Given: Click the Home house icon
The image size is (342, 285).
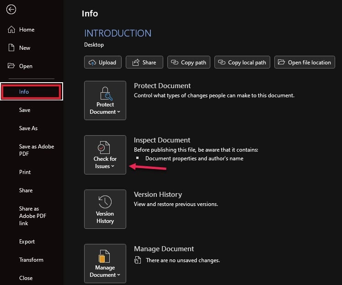Looking at the screenshot, I should pos(12,30).
